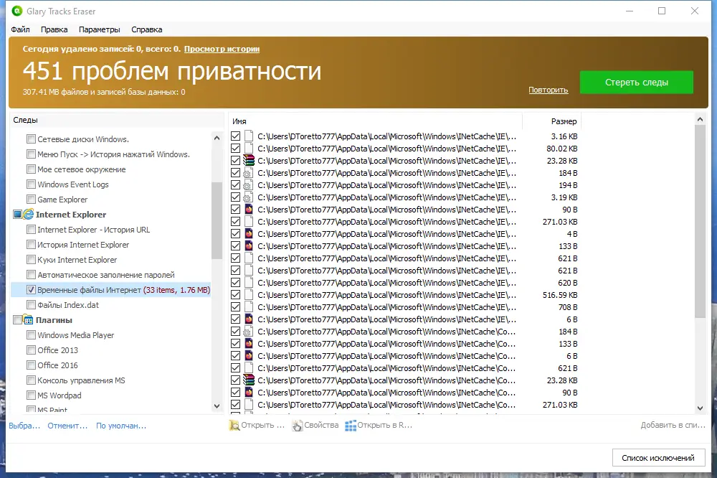Check the Windows Event Logs option
This screenshot has height=478, width=717.
click(x=32, y=184)
